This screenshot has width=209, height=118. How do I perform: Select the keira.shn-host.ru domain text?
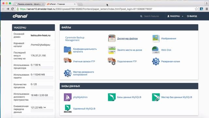pyautogui.click(x=40, y=35)
